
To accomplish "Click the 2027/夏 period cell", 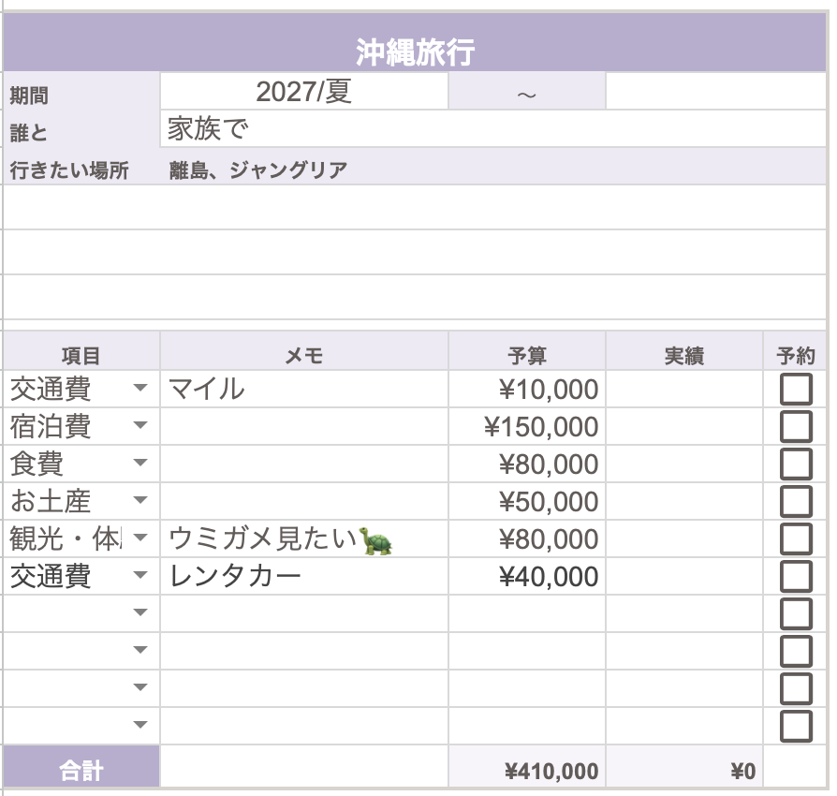I will (303, 91).
